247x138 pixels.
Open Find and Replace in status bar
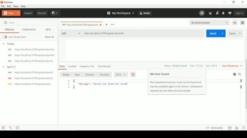coord(10,128)
